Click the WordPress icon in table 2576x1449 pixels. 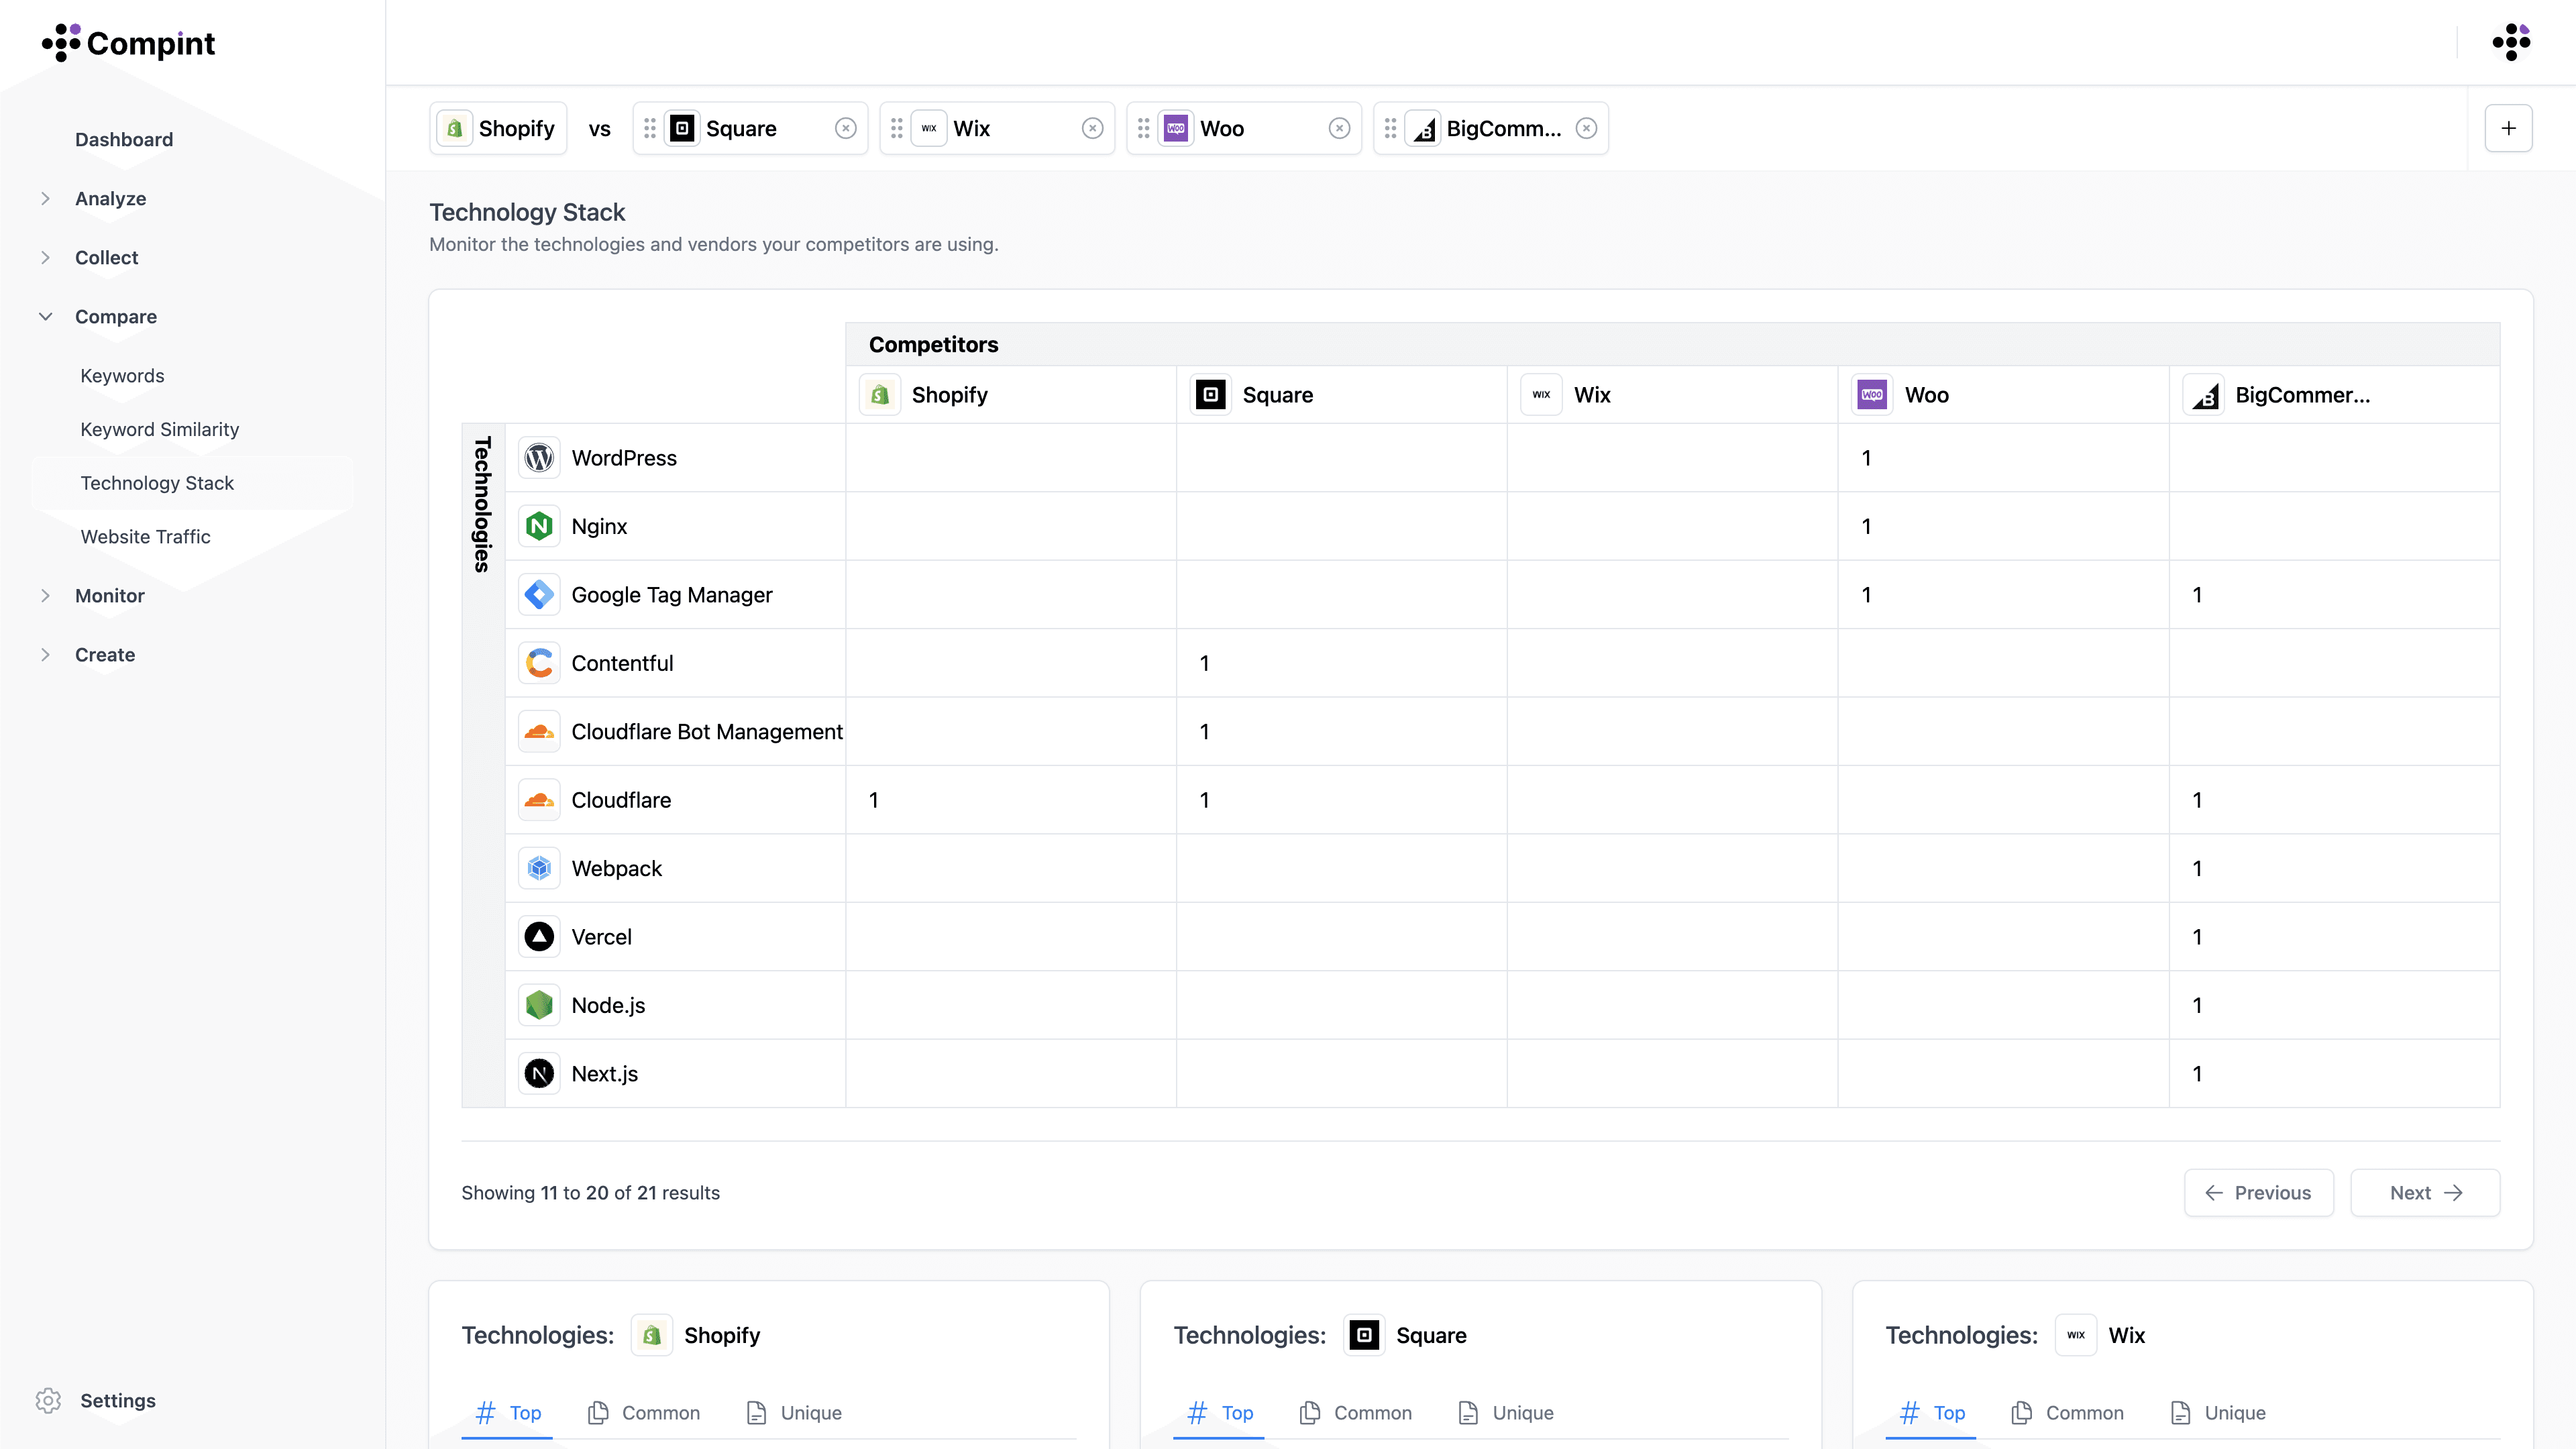point(539,458)
